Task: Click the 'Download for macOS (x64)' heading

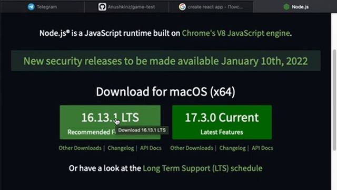Action: 165,92
